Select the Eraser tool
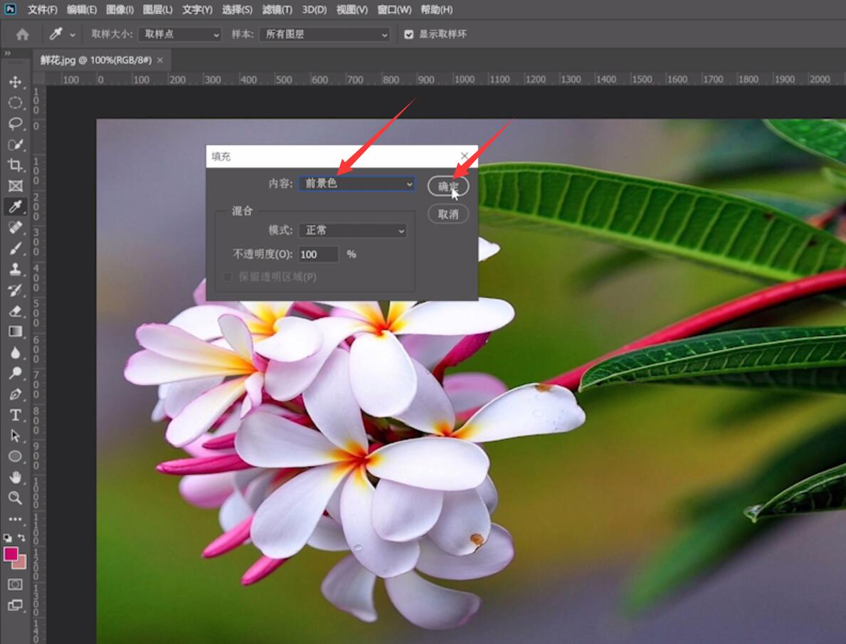This screenshot has width=846, height=644. (15, 311)
